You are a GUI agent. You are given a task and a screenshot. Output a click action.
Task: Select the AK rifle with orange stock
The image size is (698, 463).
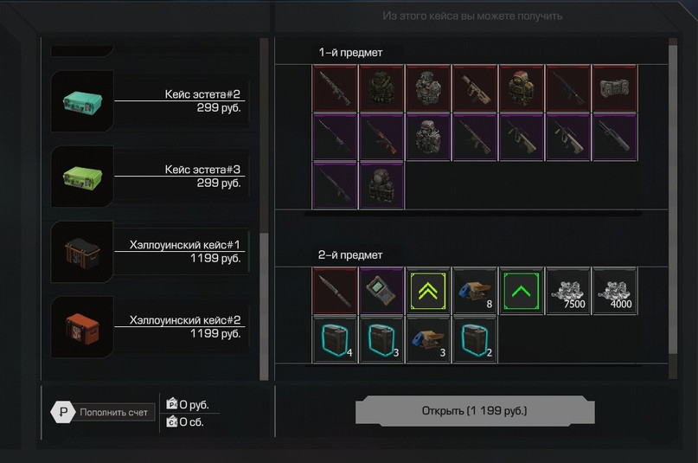(x=381, y=137)
